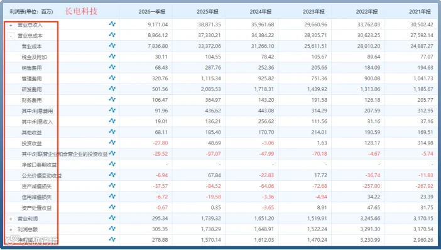
Task: Click the value 31.75
Action: (427, 207)
